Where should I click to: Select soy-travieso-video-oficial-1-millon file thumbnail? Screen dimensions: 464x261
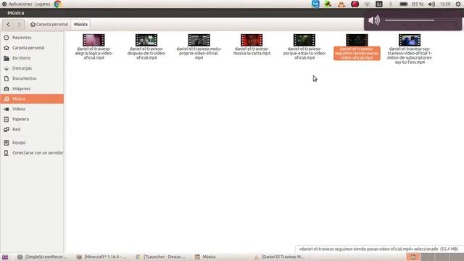410,40
